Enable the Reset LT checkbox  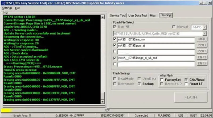point(186,84)
